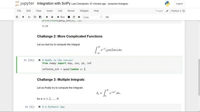
Task: Click into the infinite_int code line
Action: click(64, 69)
